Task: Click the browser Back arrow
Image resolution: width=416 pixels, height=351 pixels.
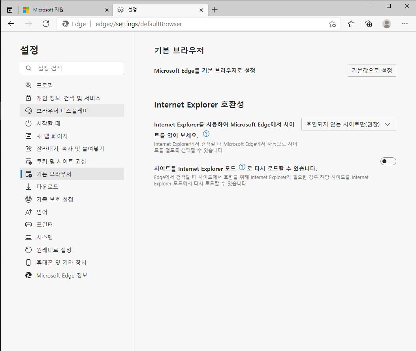Action: [11, 24]
